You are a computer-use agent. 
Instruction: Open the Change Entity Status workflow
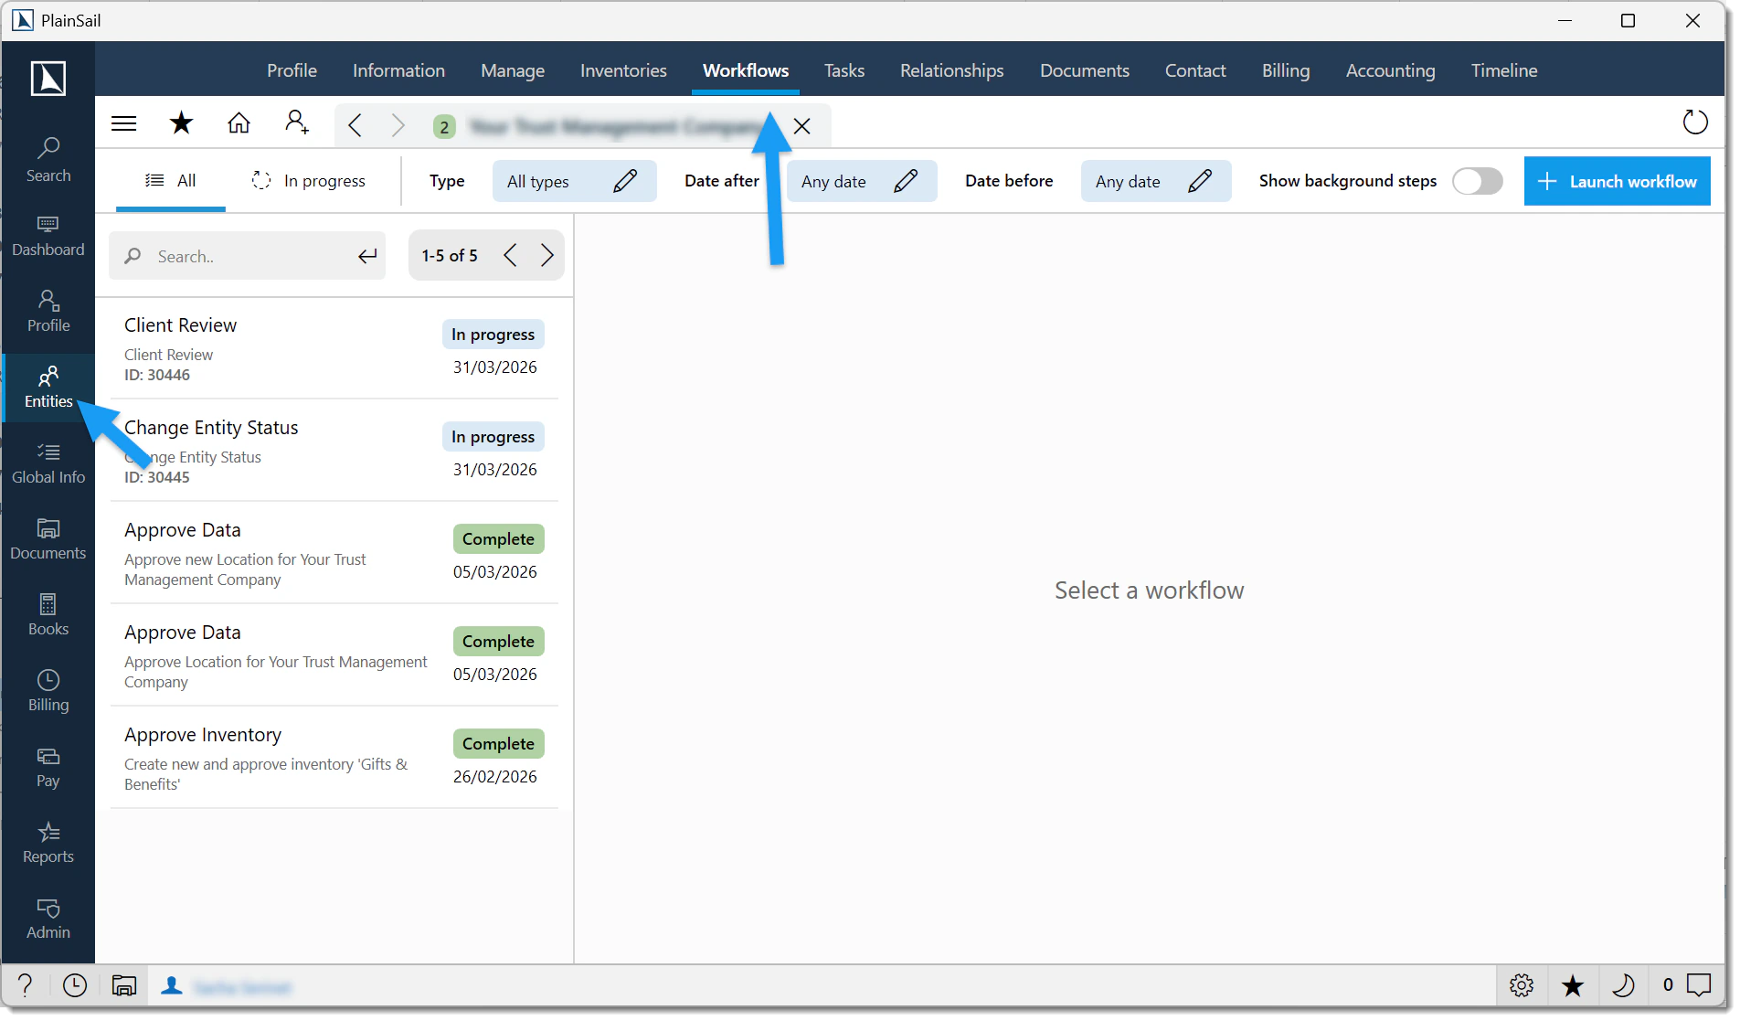[x=334, y=451]
